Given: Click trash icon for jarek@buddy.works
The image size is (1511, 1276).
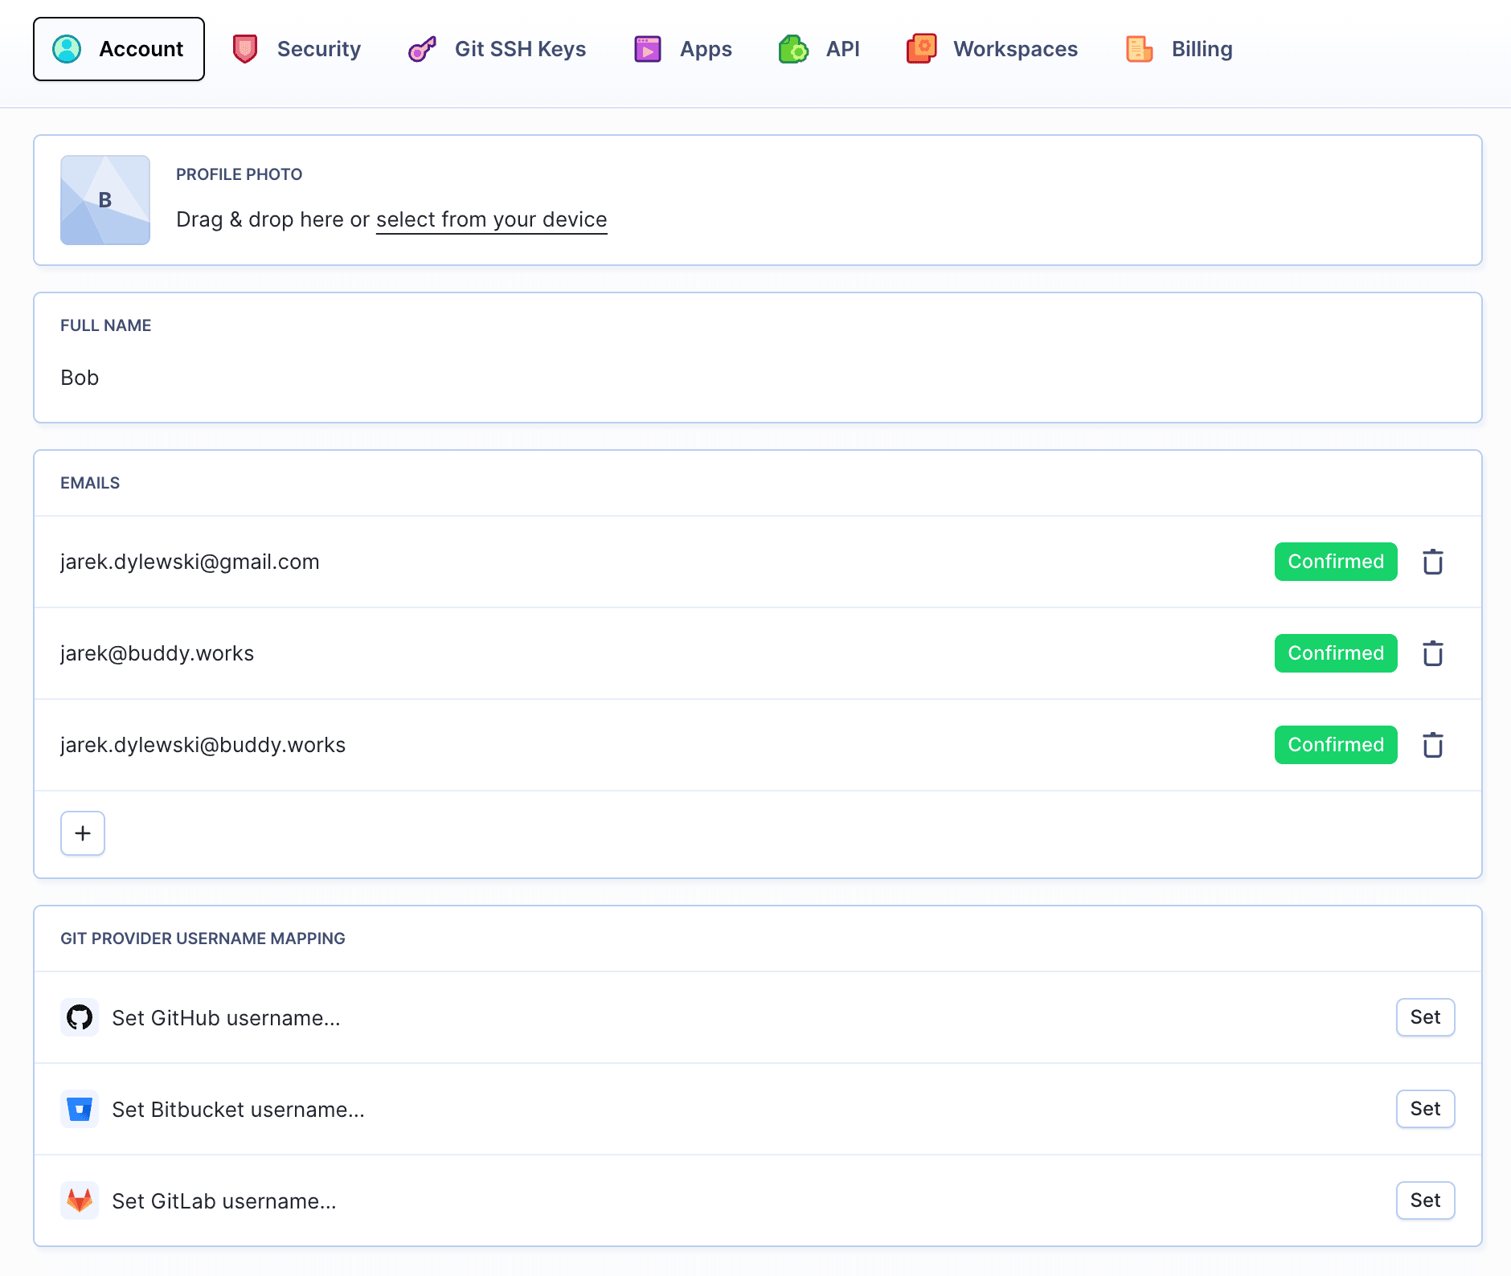Looking at the screenshot, I should [x=1432, y=653].
